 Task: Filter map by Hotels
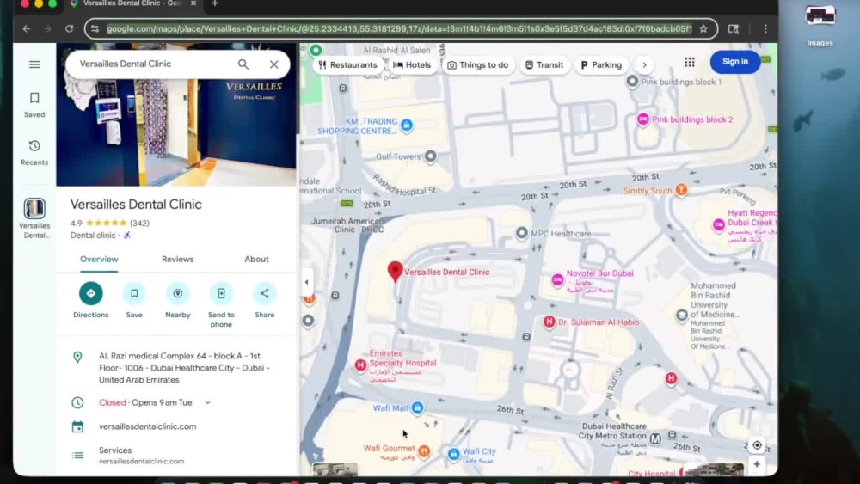pyautogui.click(x=413, y=65)
